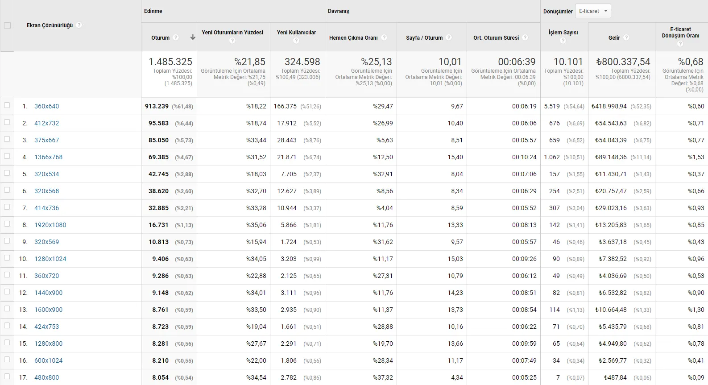The image size is (708, 385).
Task: Select total sessions figure 1.485.325
Action: [170, 62]
